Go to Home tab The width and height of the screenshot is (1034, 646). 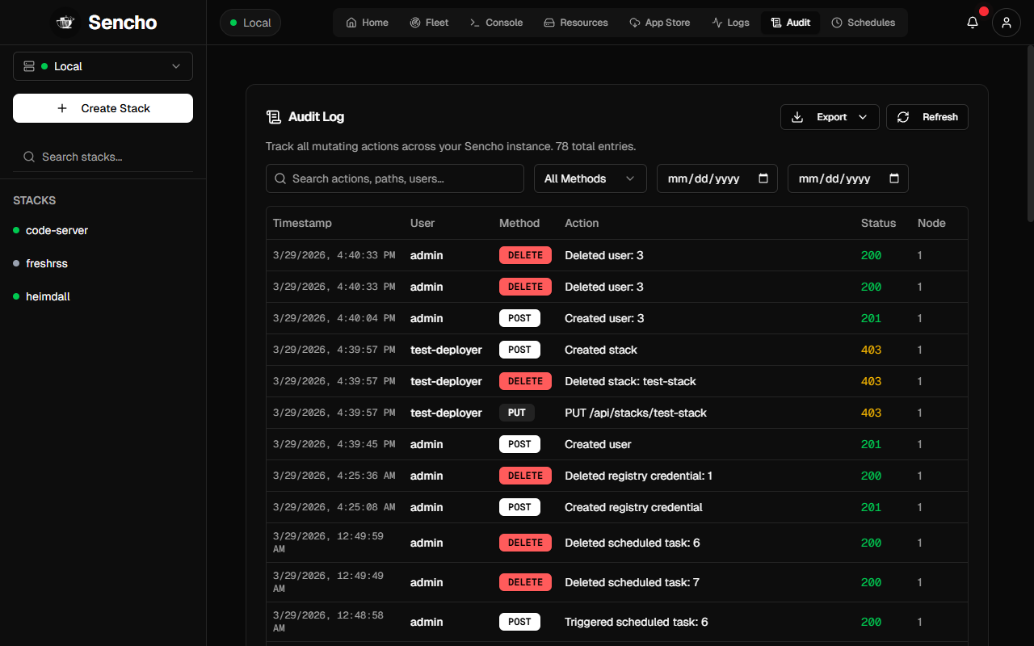(368, 23)
